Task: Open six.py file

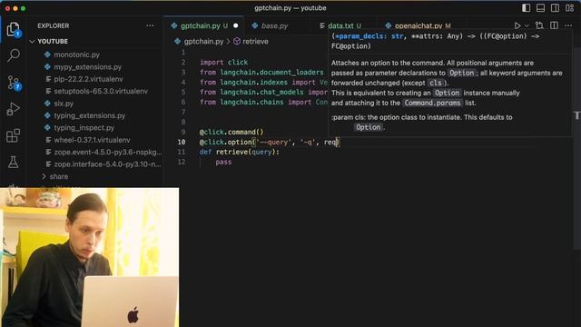Action: pos(64,104)
